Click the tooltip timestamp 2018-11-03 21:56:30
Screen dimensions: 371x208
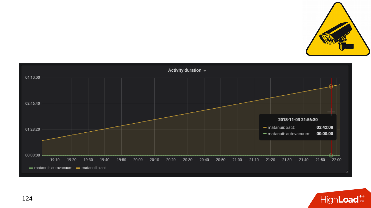[298, 120]
